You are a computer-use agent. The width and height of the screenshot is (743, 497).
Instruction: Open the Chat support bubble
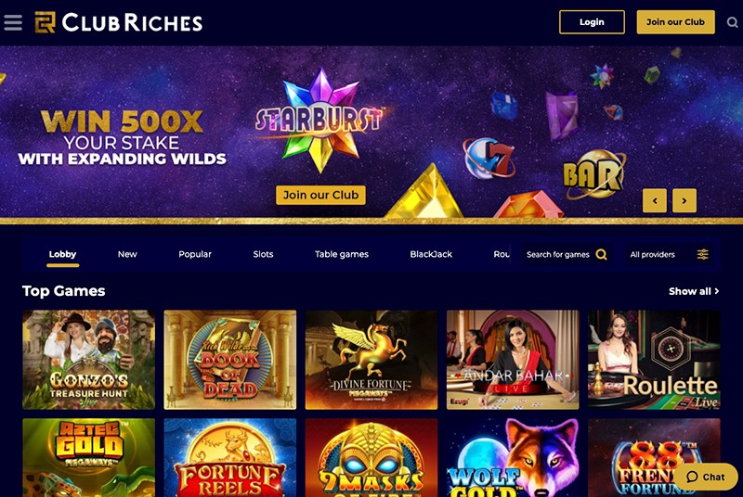pyautogui.click(x=706, y=477)
